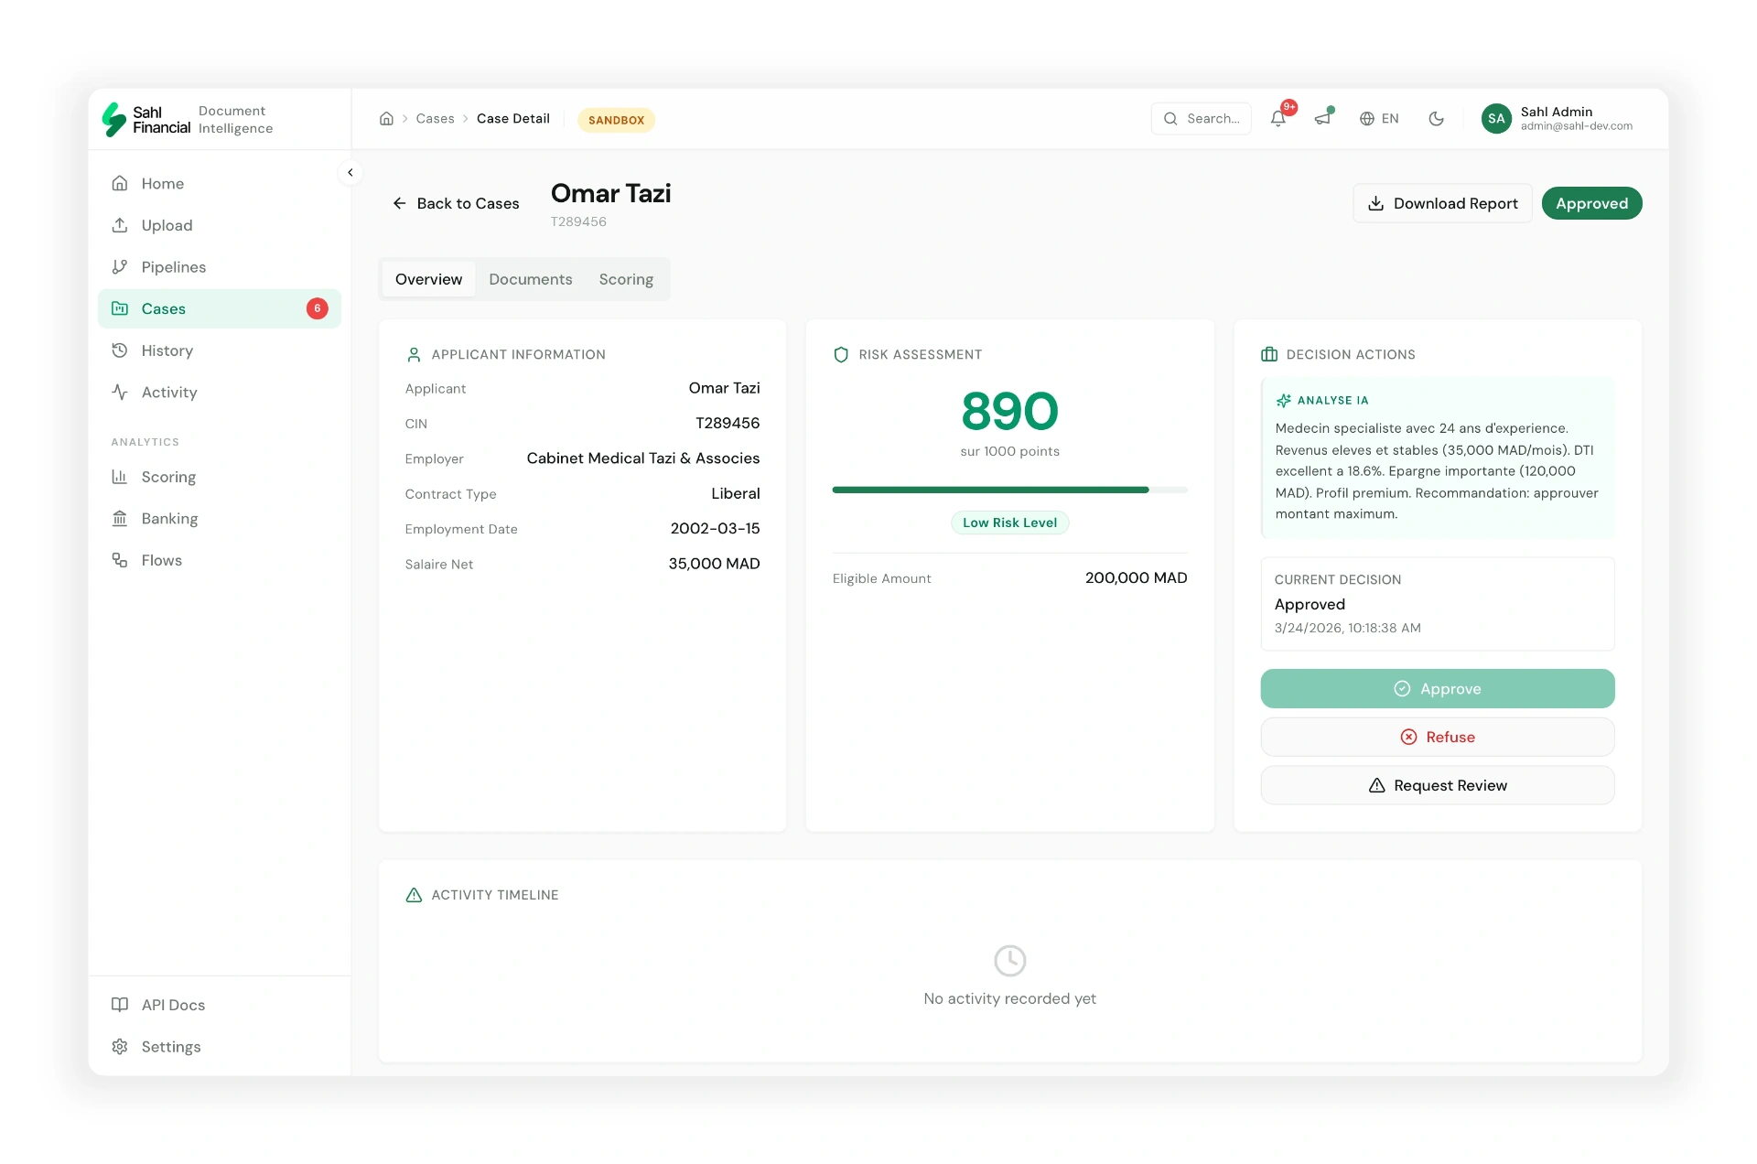Click the Request Review button

(x=1438, y=785)
